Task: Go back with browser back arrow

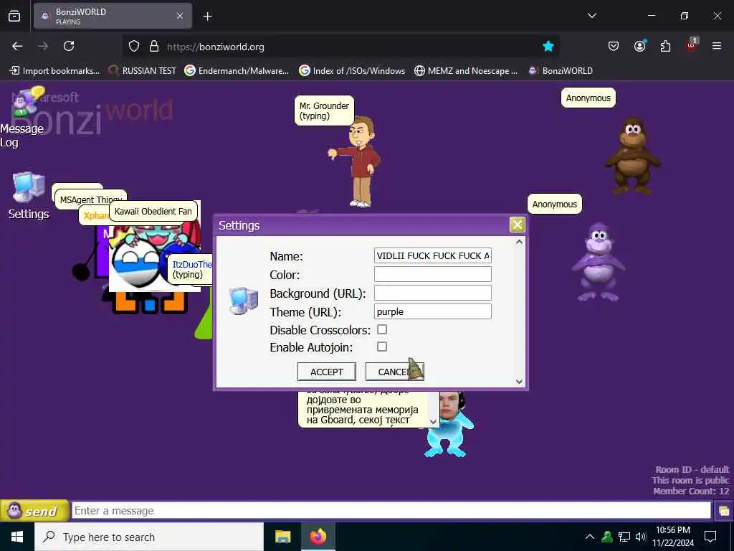Action: [x=17, y=47]
